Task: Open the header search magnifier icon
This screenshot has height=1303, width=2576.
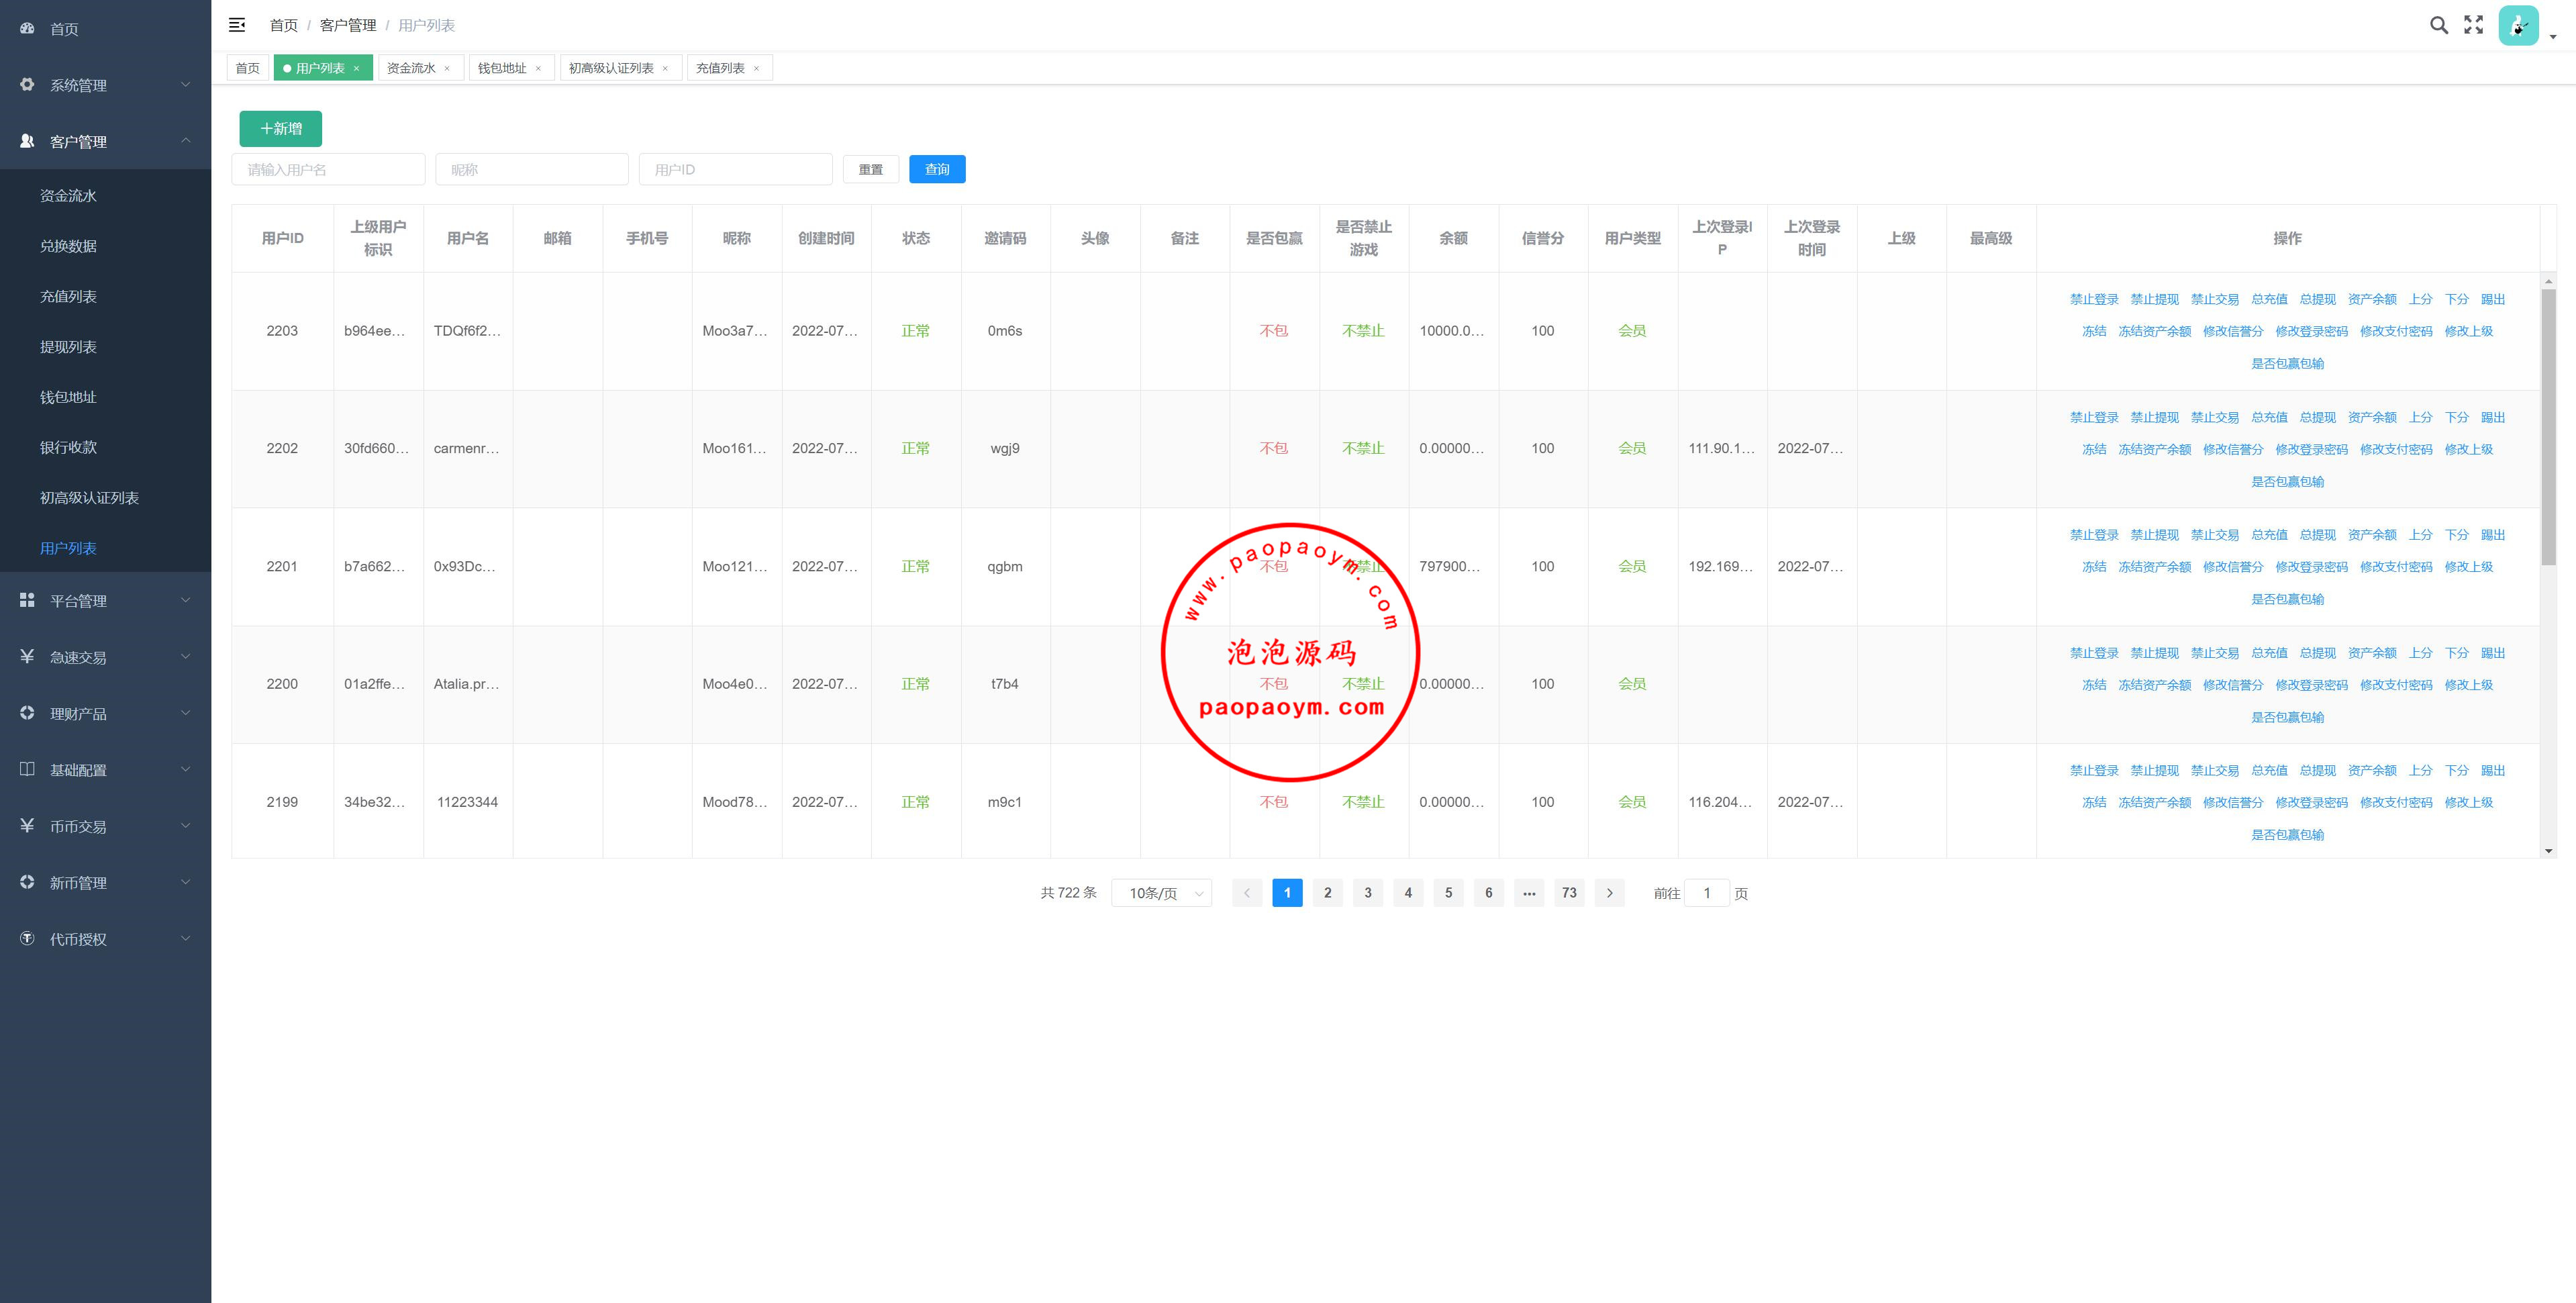Action: [2438, 25]
